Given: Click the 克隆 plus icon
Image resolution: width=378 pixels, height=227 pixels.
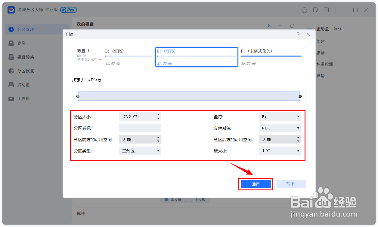Looking at the screenshot, I should click(11, 43).
